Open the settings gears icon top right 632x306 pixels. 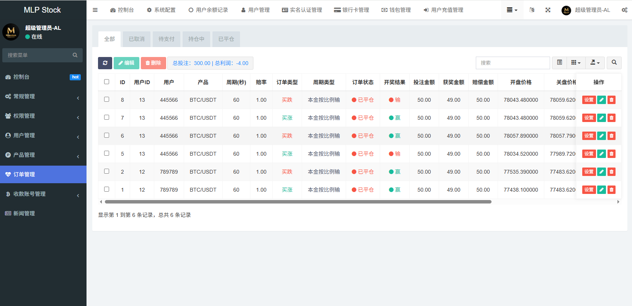tap(624, 10)
